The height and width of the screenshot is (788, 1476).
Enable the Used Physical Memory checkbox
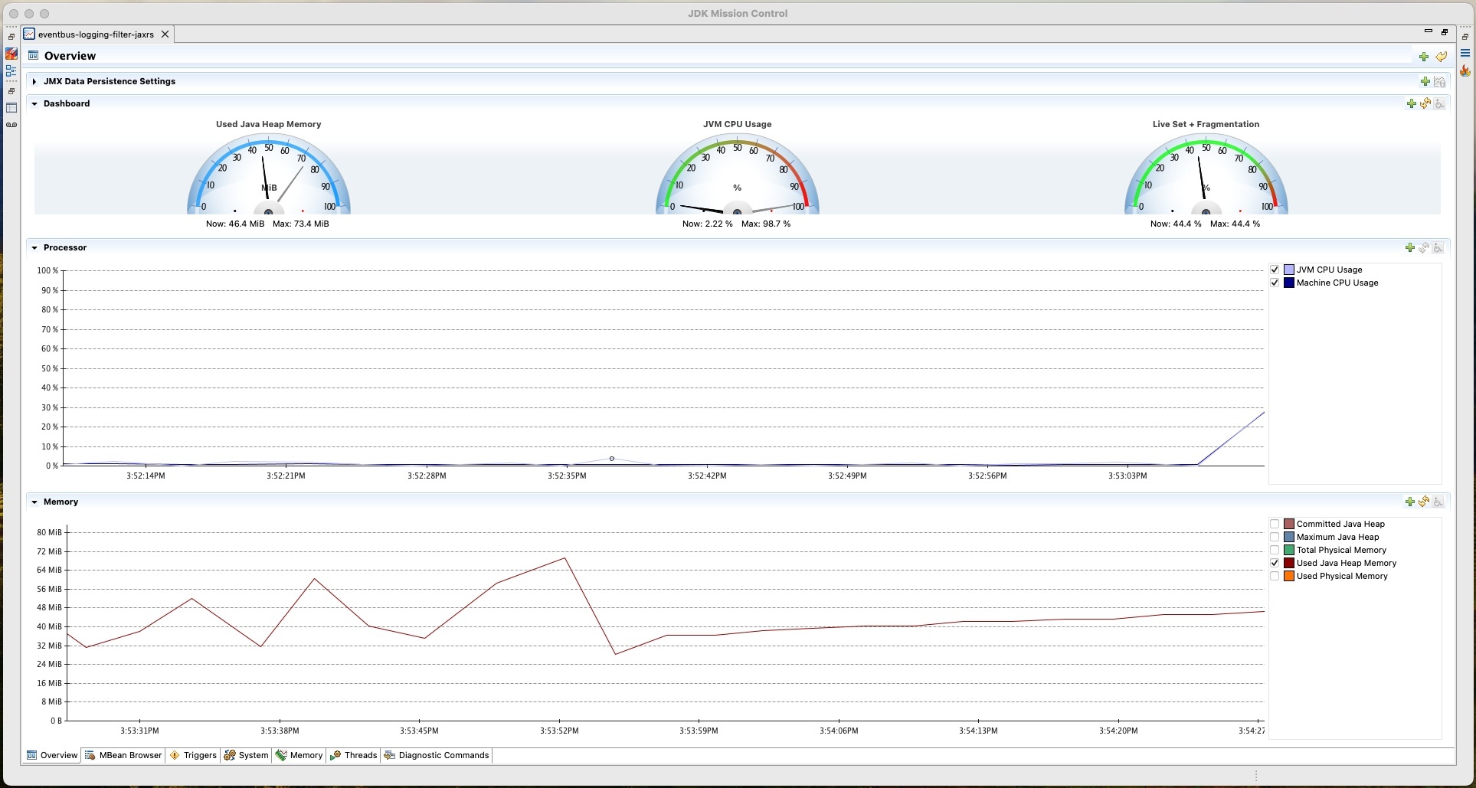pos(1275,576)
